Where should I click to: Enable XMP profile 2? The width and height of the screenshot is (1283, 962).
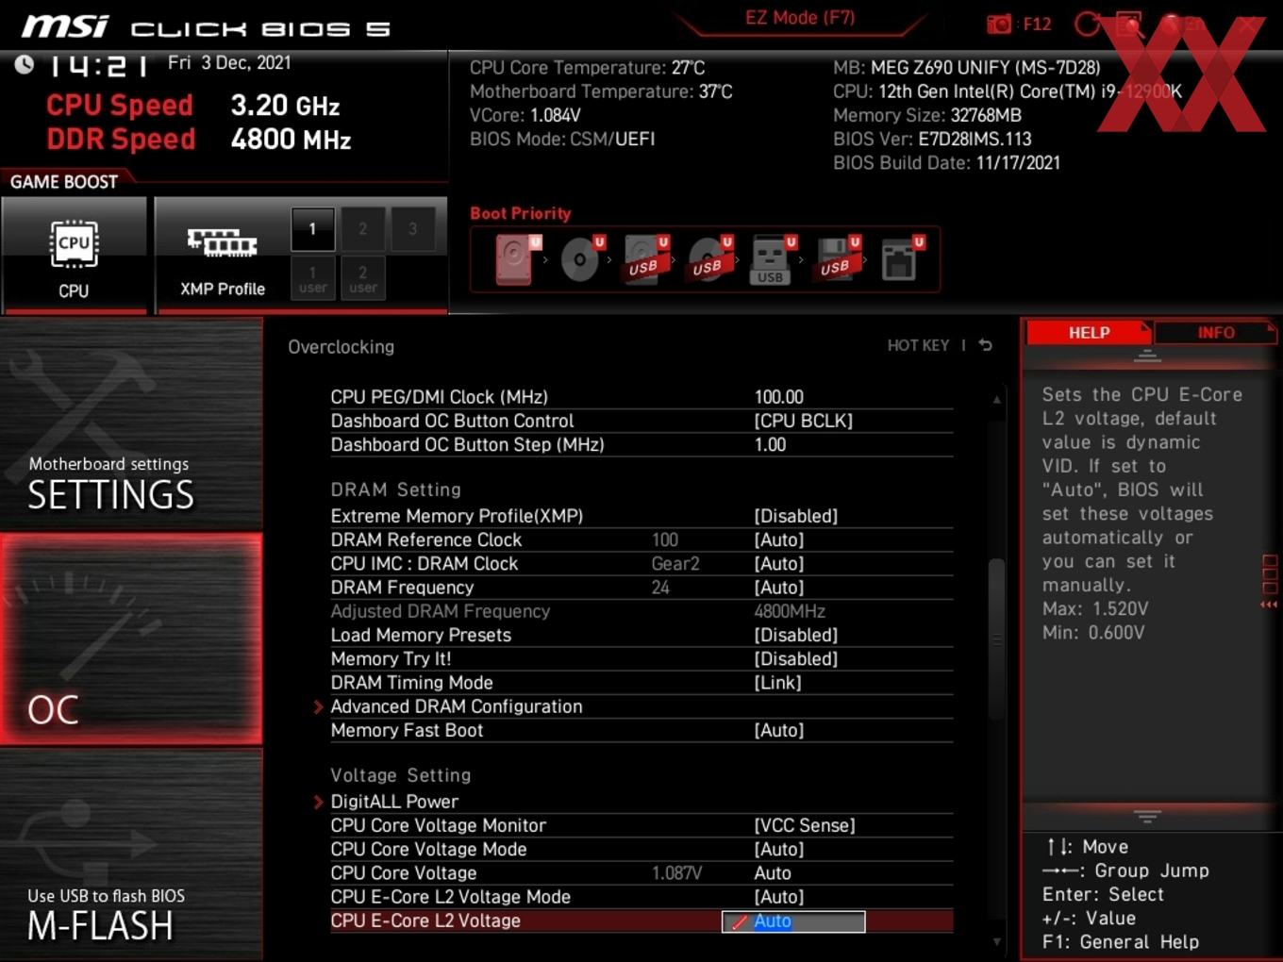point(362,228)
